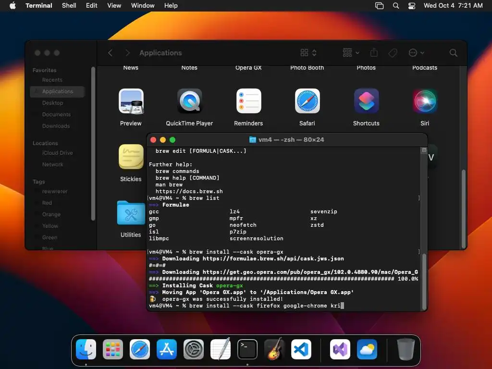Open the Finder group-by dropdown

point(351,53)
